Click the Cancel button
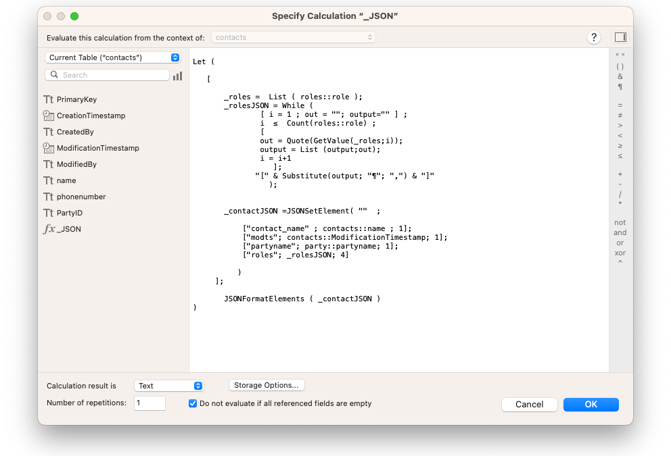671x456 pixels. click(x=530, y=405)
